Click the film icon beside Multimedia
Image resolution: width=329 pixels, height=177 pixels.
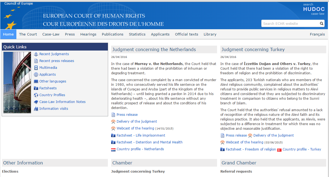tap(36, 68)
